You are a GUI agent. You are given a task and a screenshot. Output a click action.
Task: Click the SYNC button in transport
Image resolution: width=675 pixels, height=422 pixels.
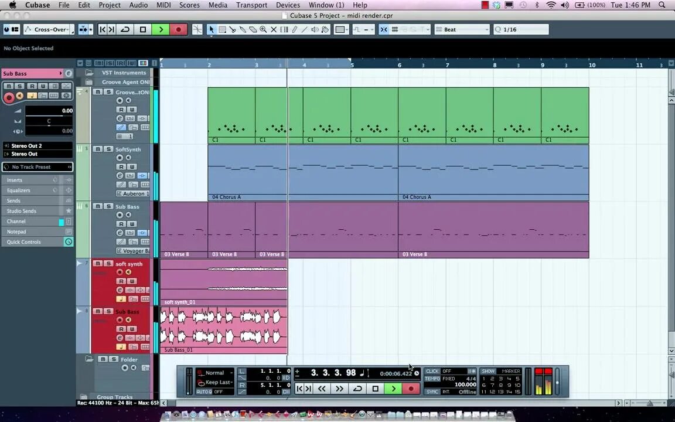pyautogui.click(x=432, y=392)
